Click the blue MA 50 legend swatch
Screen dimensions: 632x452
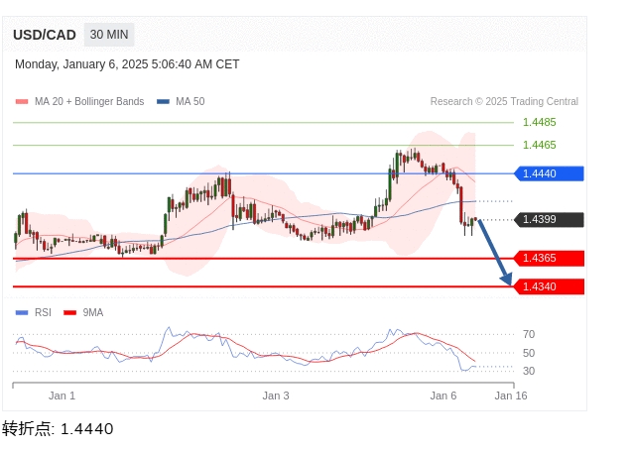pos(163,101)
